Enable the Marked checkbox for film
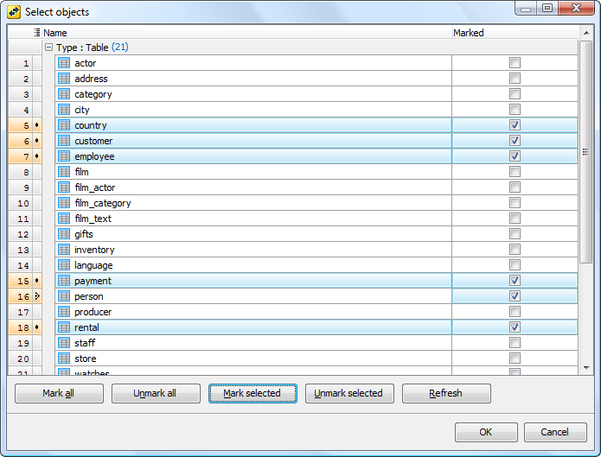The height and width of the screenshot is (457, 601). point(515,172)
